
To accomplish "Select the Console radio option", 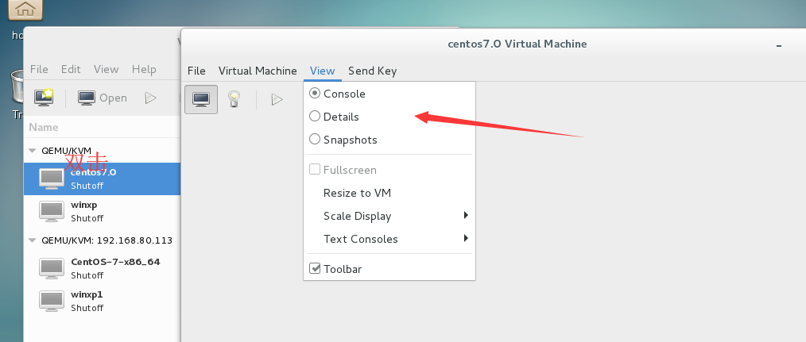I will click(x=315, y=94).
